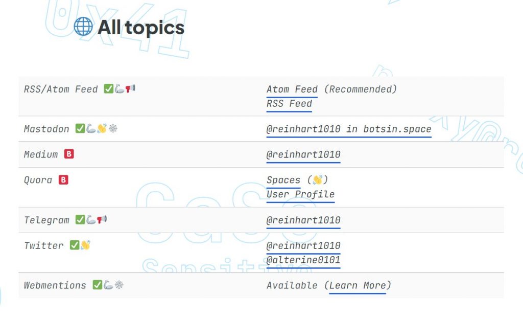523x318 pixels.
Task: Click the green checkmark beside Webmentions
Action: 97,285
